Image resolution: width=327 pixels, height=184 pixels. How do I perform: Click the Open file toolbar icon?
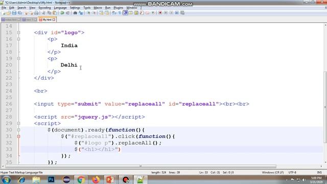9,13
